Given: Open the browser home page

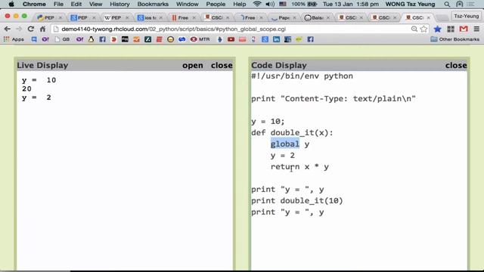Looking at the screenshot, I should 42,29.
